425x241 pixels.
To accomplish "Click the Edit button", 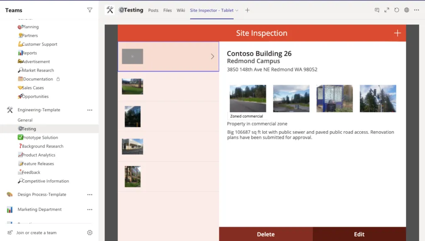I will (x=359, y=234).
